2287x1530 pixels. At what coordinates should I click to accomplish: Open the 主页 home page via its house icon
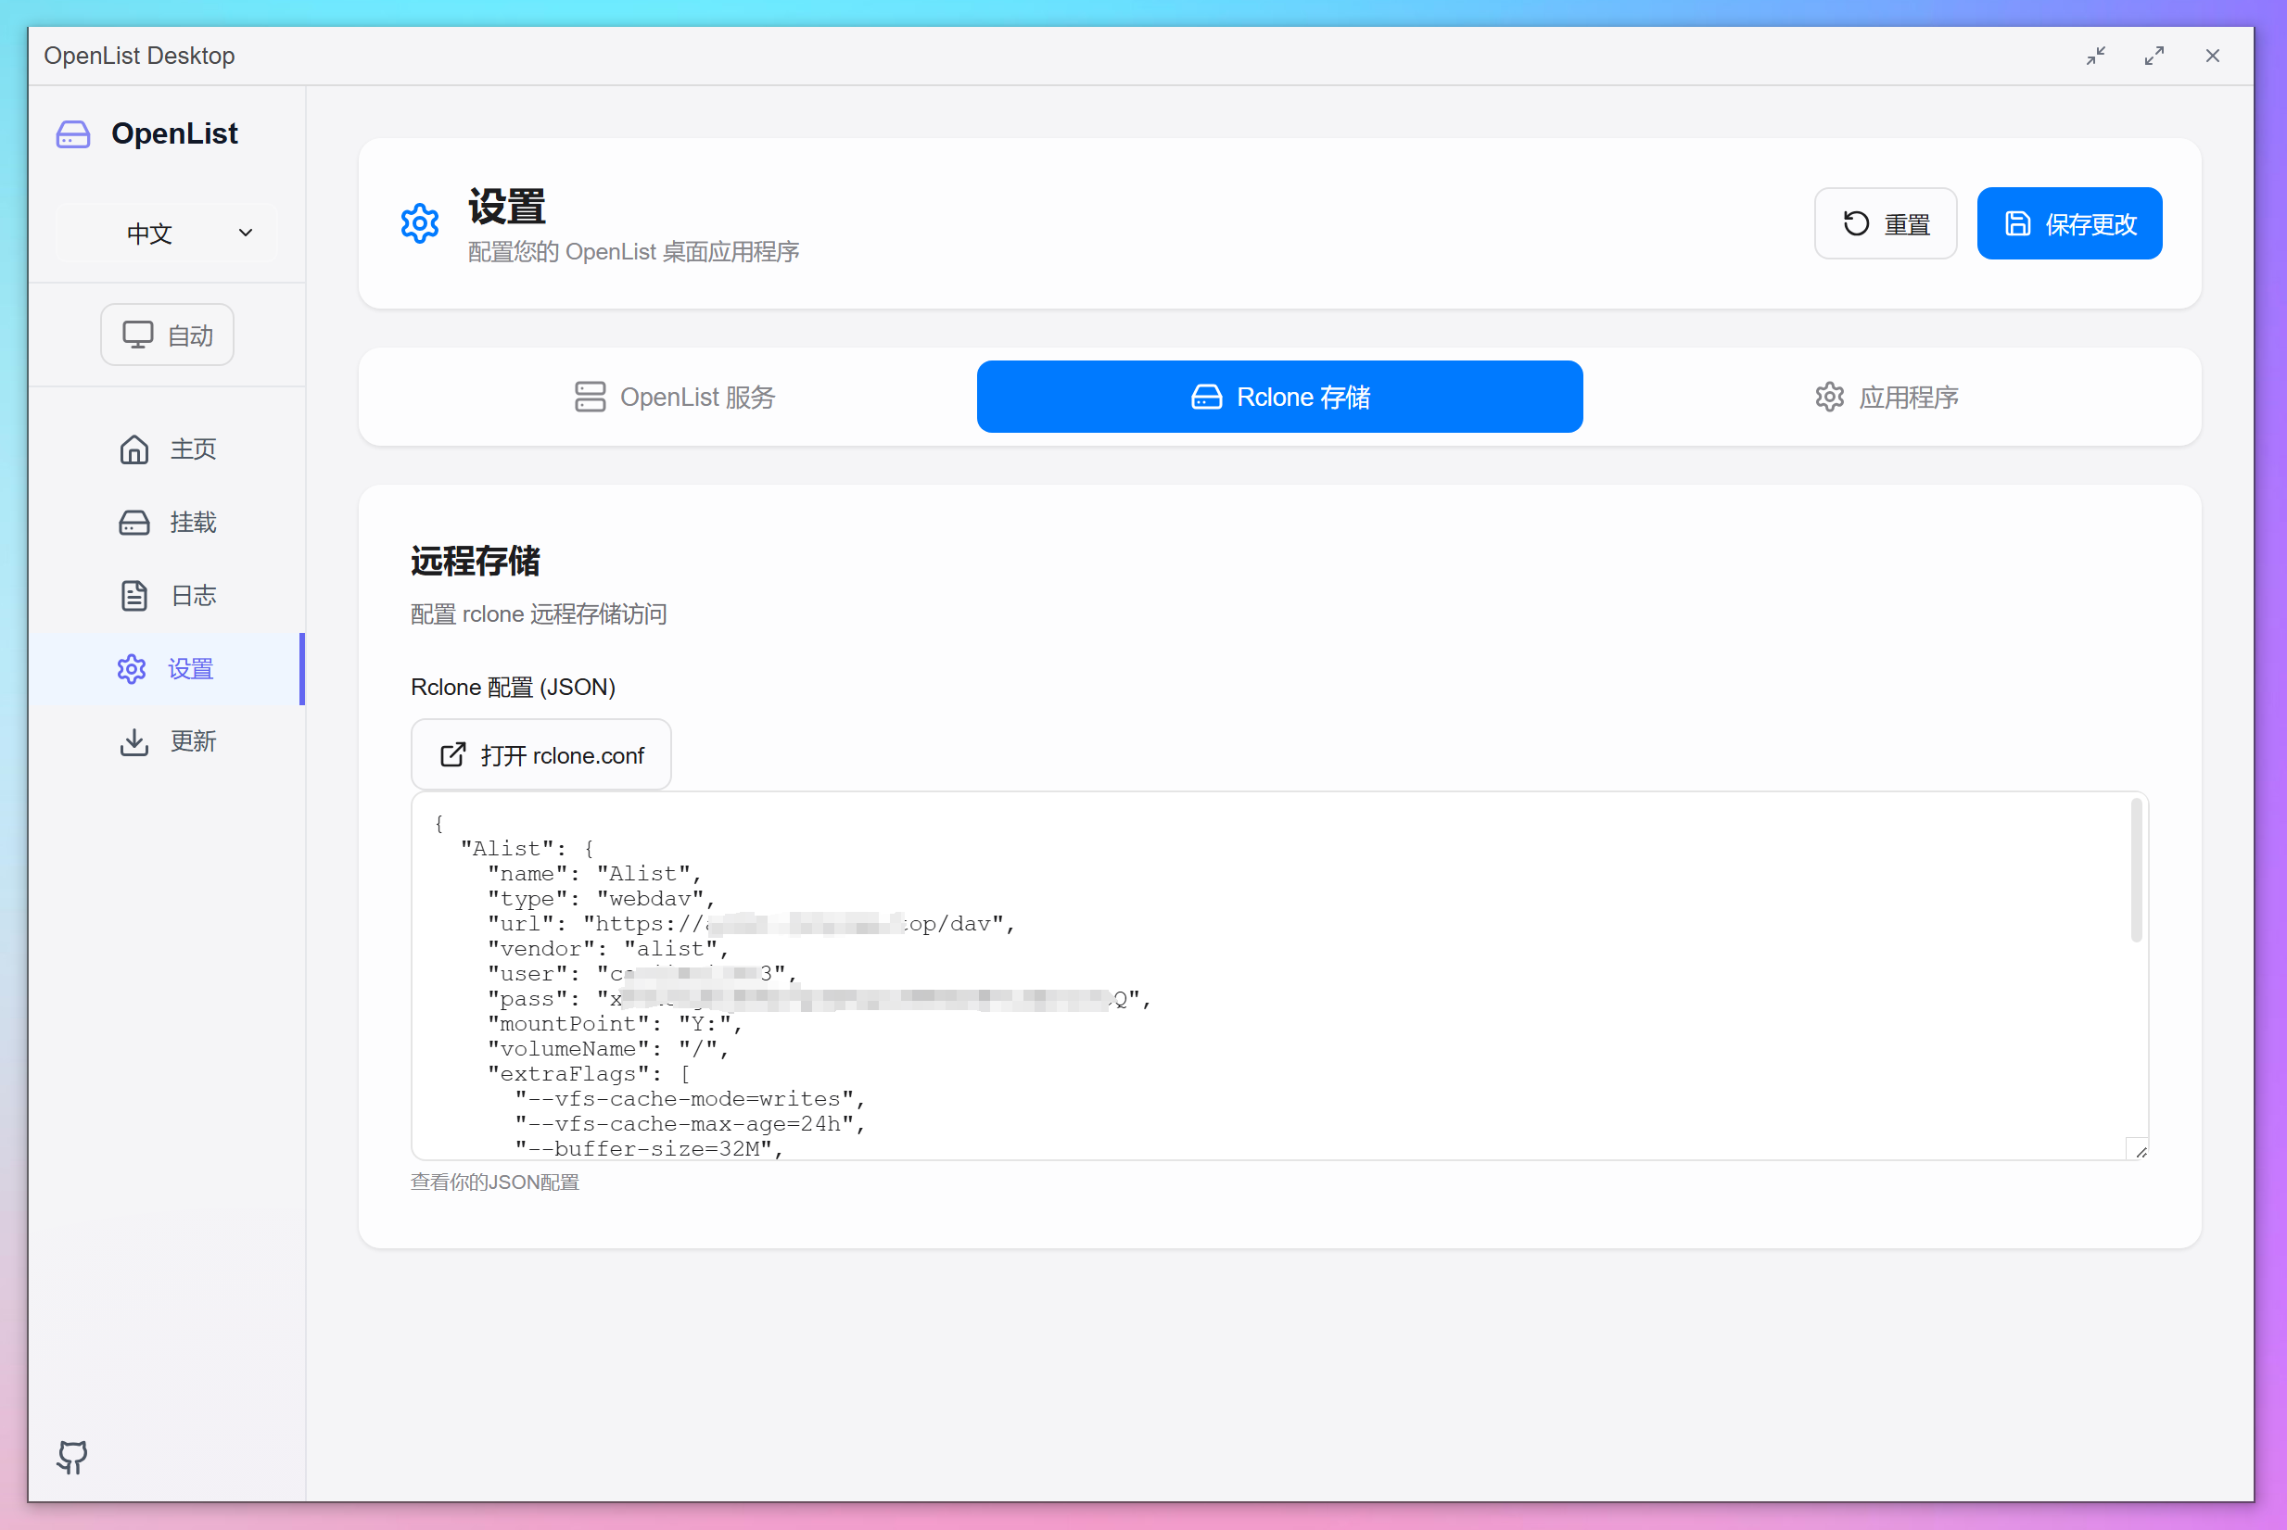coord(133,449)
